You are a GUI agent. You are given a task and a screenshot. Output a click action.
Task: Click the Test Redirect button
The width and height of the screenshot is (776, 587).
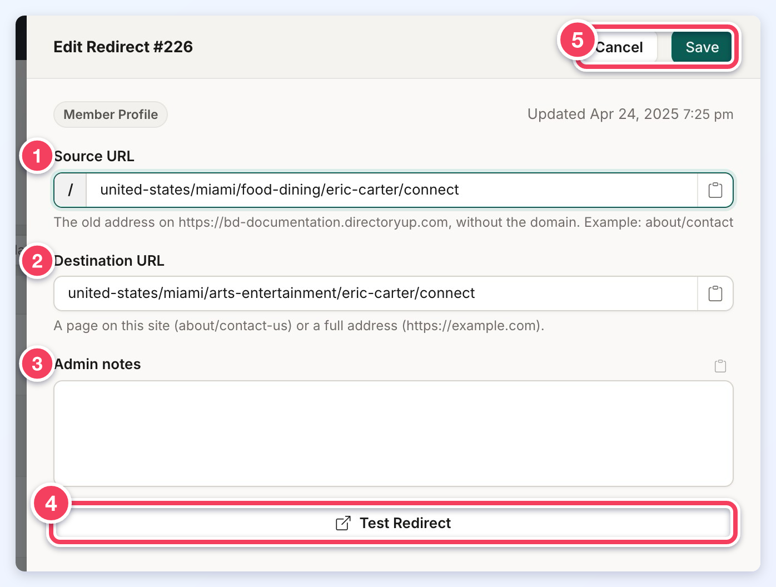(x=394, y=523)
